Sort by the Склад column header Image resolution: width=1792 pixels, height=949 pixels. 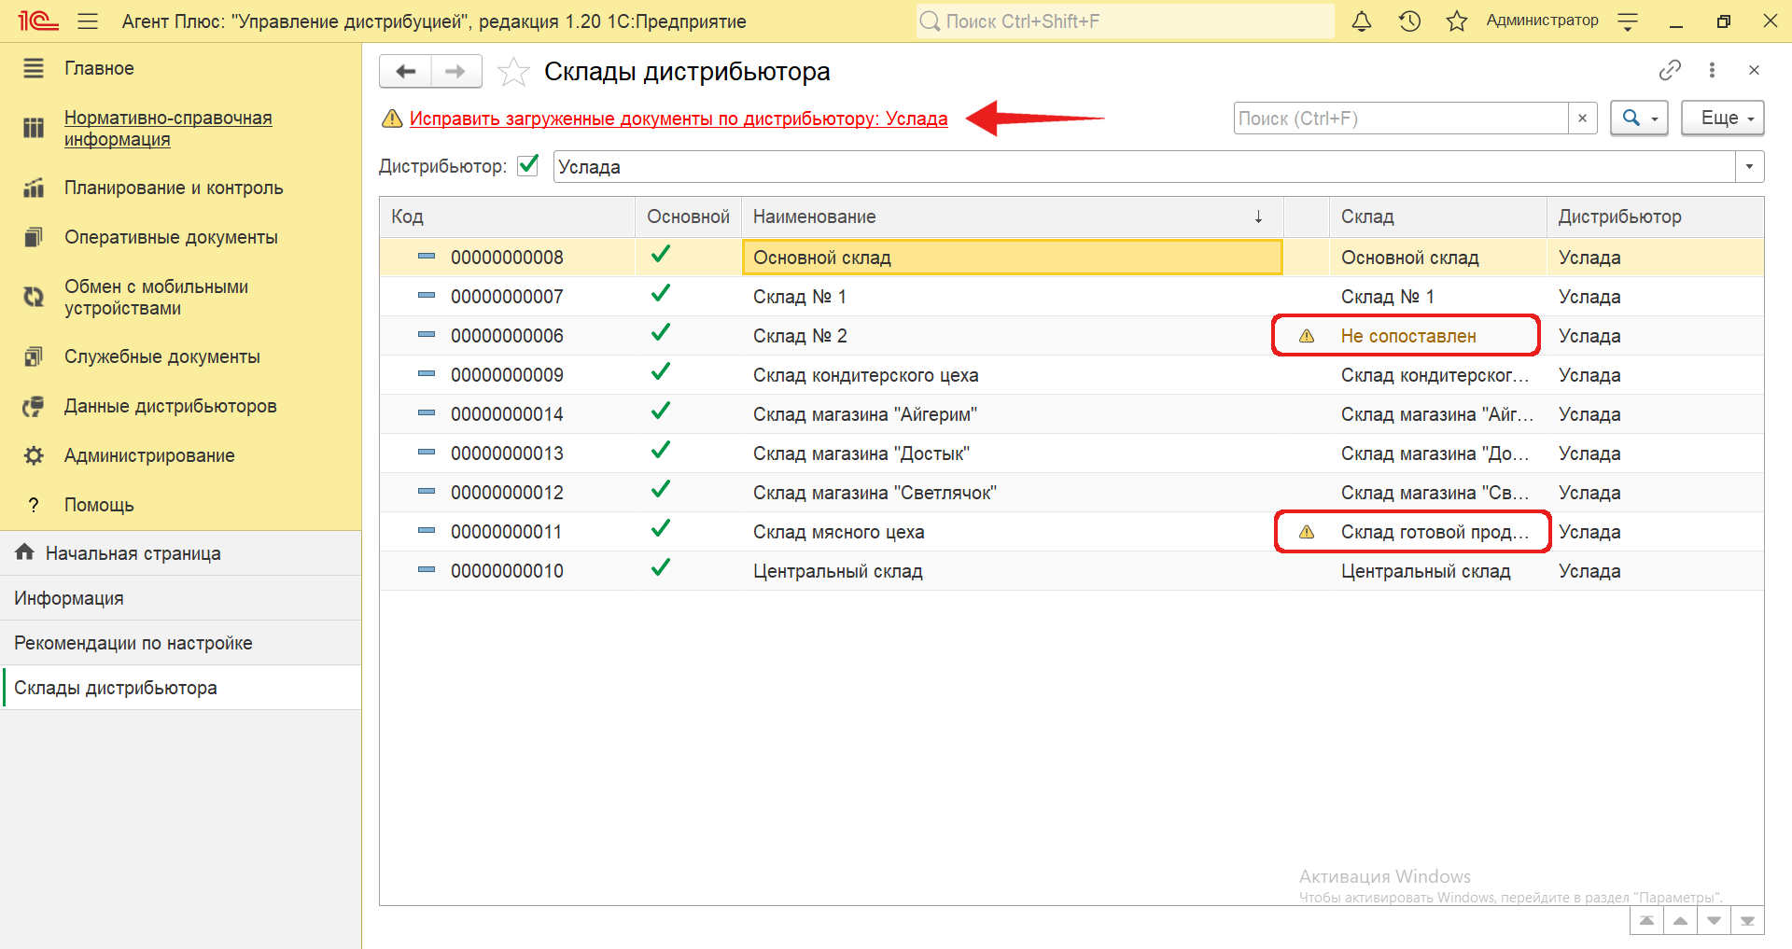coord(1437,216)
